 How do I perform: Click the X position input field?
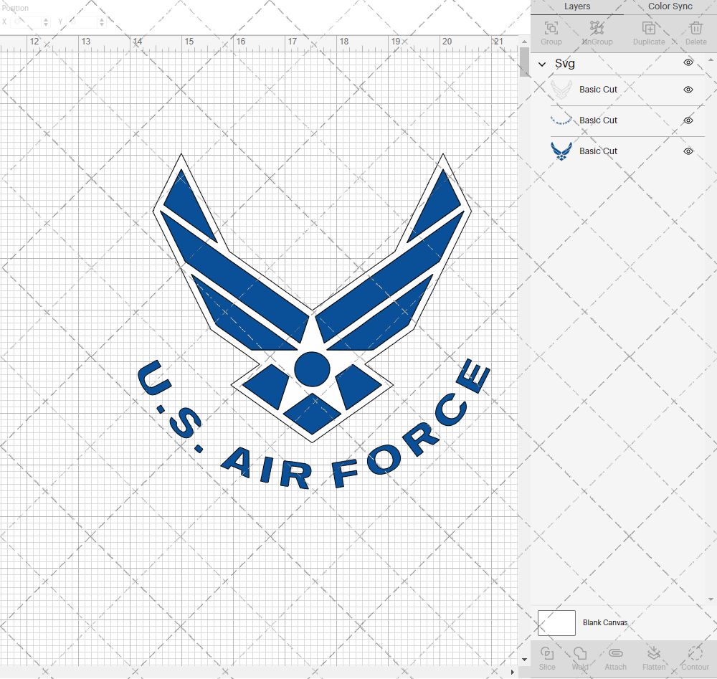click(x=27, y=22)
